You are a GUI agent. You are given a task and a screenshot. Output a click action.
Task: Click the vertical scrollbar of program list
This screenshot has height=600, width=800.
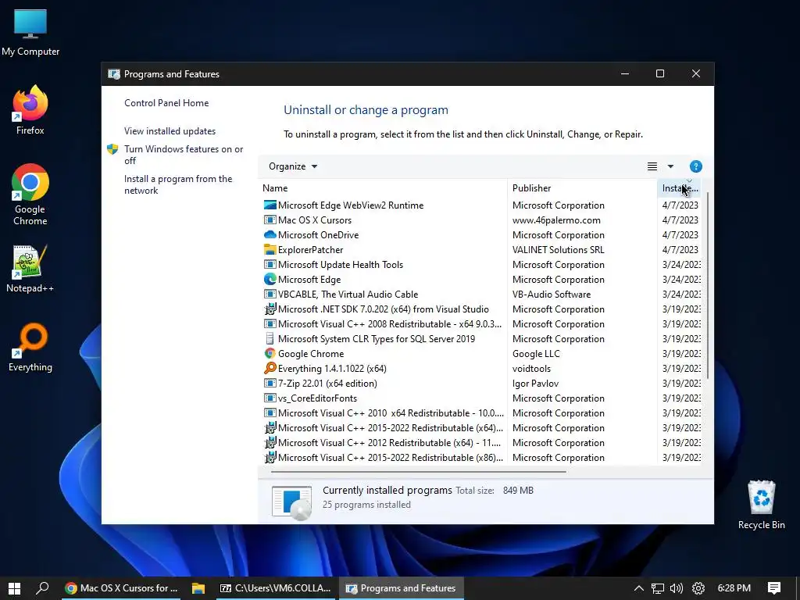click(708, 286)
